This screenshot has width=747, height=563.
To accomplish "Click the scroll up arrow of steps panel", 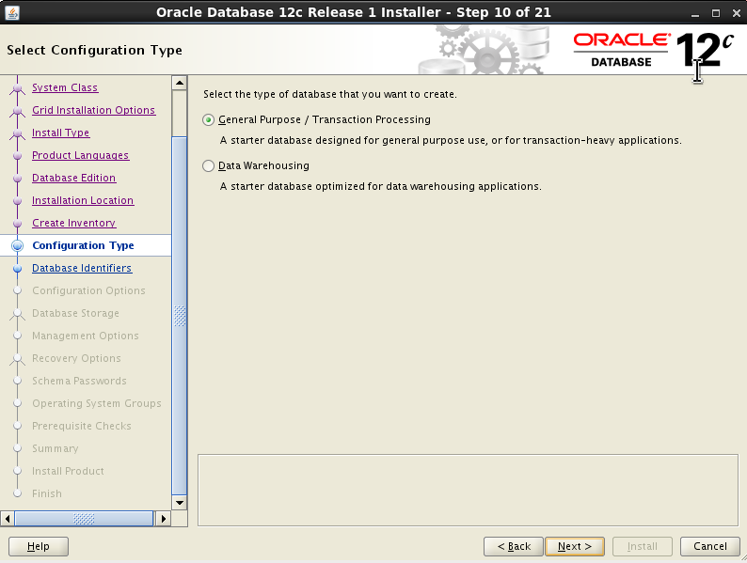I will click(180, 83).
